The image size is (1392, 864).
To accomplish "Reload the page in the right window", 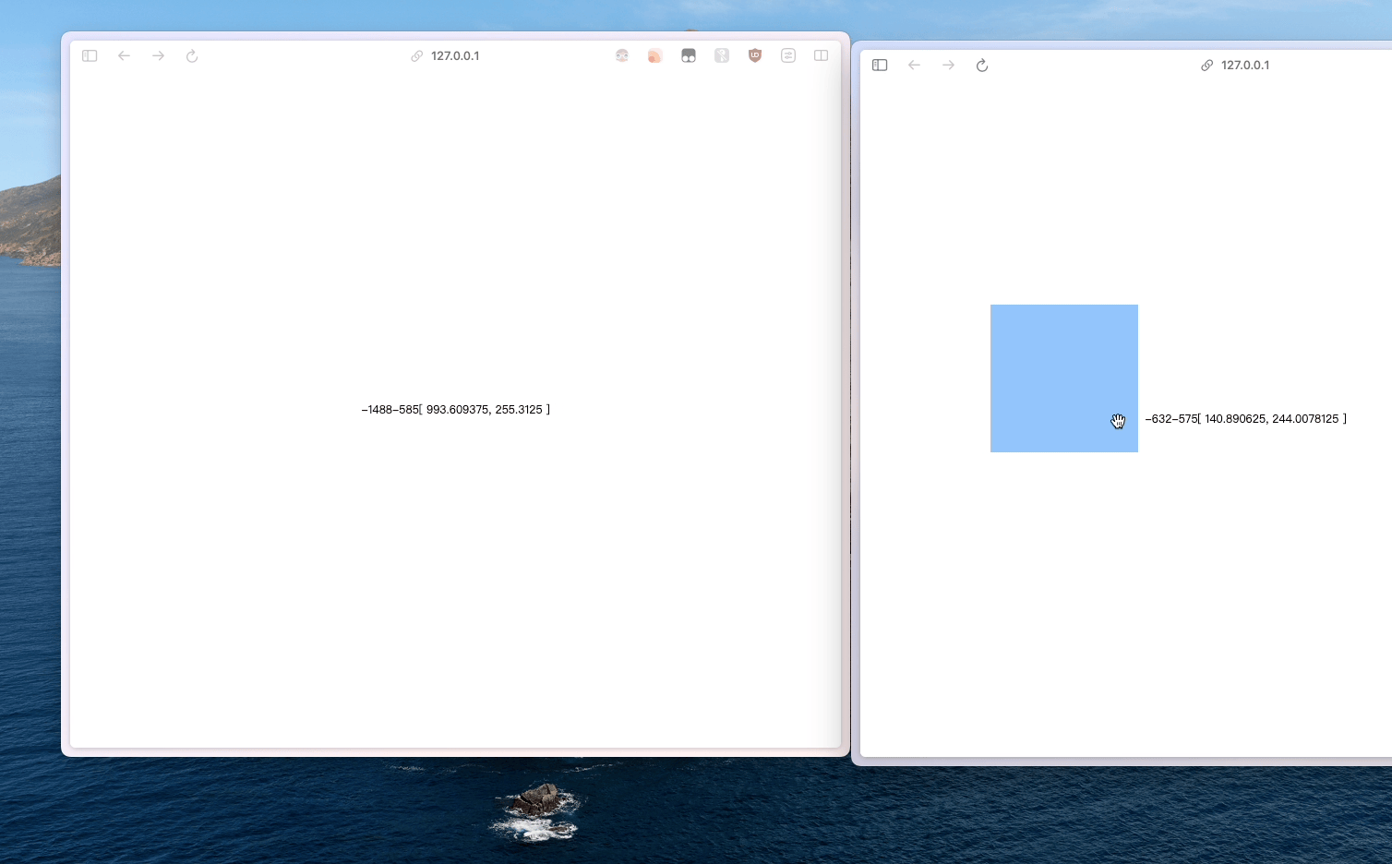I will point(982,66).
